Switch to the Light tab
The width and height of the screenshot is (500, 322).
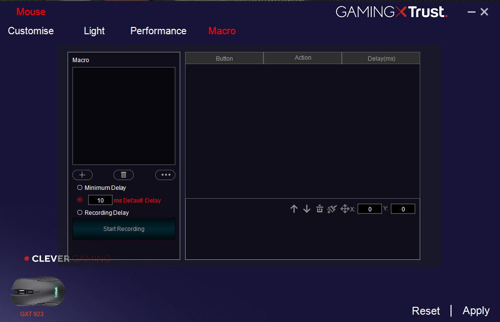coord(94,31)
